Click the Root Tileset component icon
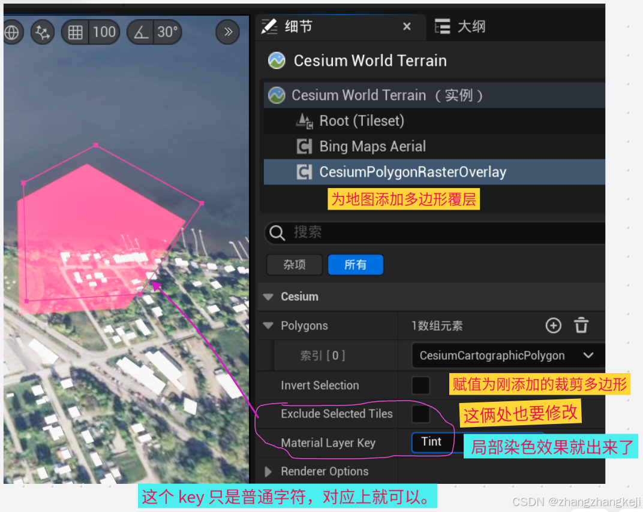The height and width of the screenshot is (512, 643). (x=305, y=121)
